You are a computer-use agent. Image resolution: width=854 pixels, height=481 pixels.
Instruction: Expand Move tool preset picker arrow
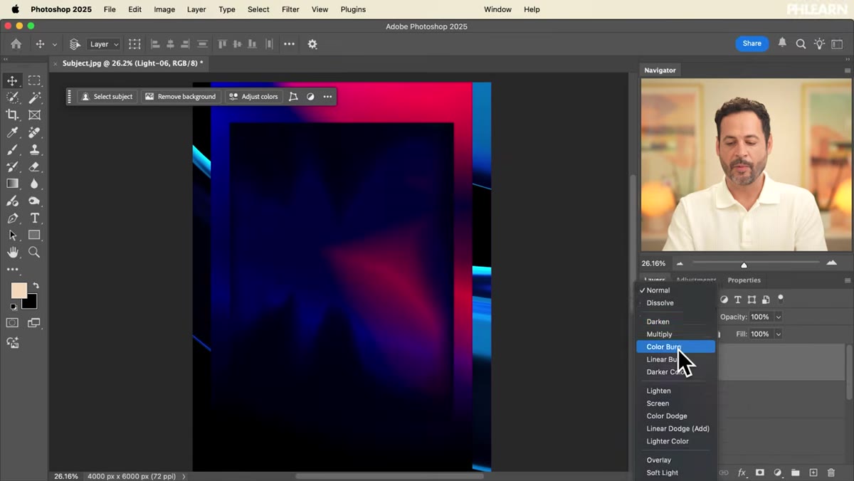click(x=55, y=44)
